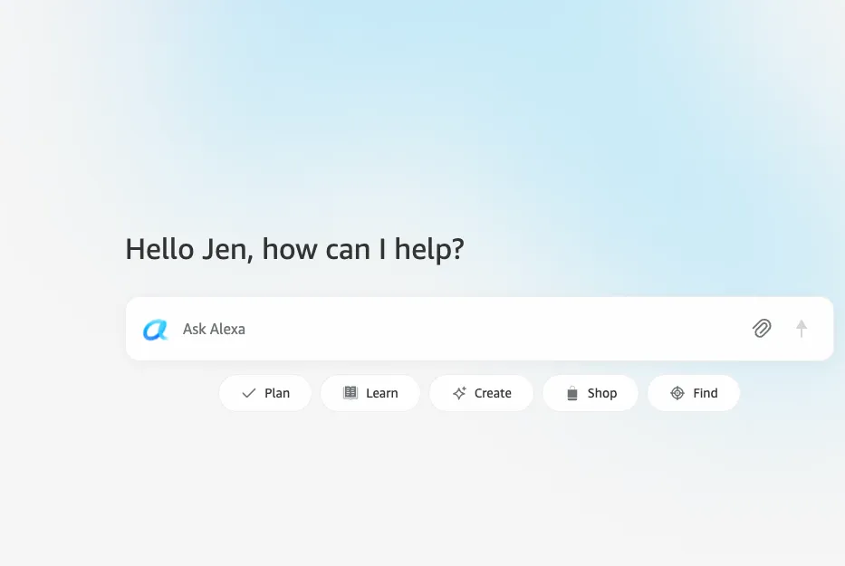Viewport: 845px width, 566px height.
Task: Focus the Ask Alexa text field
Action: pyautogui.click(x=480, y=328)
